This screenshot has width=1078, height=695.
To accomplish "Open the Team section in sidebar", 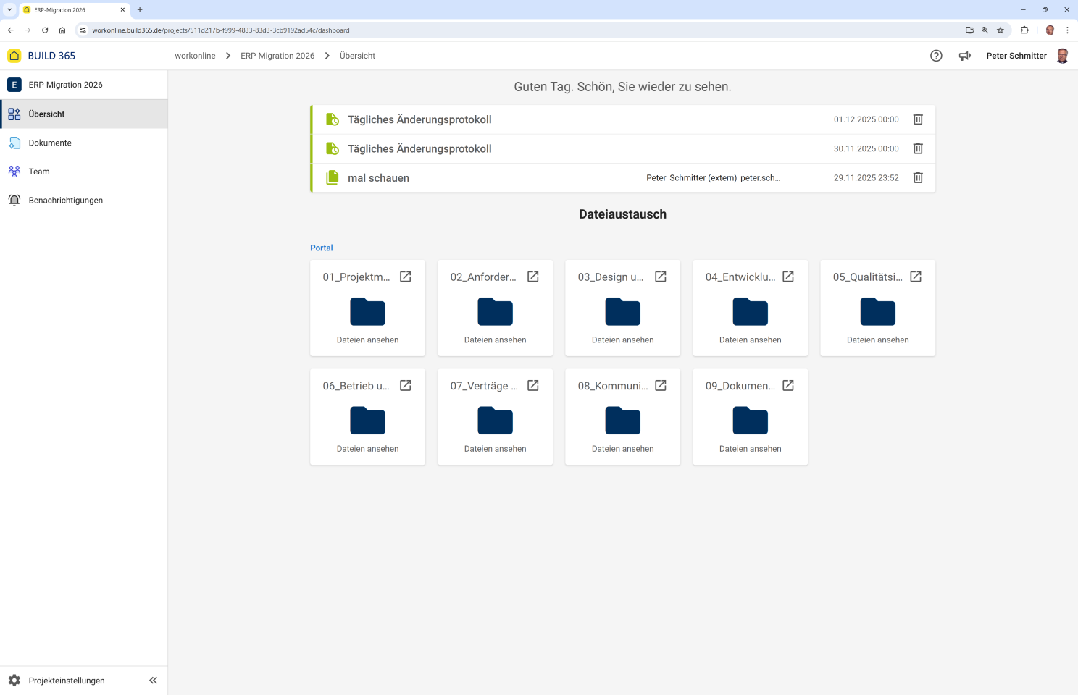I will pos(39,172).
